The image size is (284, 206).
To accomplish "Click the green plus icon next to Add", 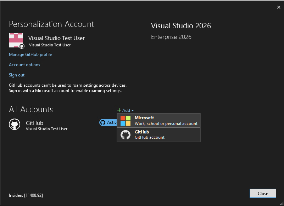I will [120, 110].
